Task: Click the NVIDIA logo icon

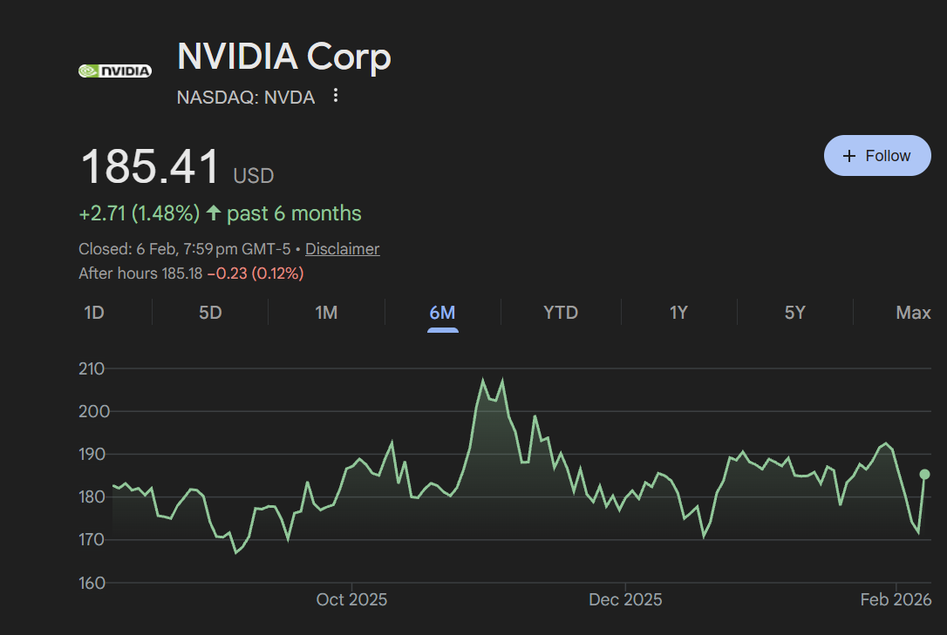Action: coord(114,71)
